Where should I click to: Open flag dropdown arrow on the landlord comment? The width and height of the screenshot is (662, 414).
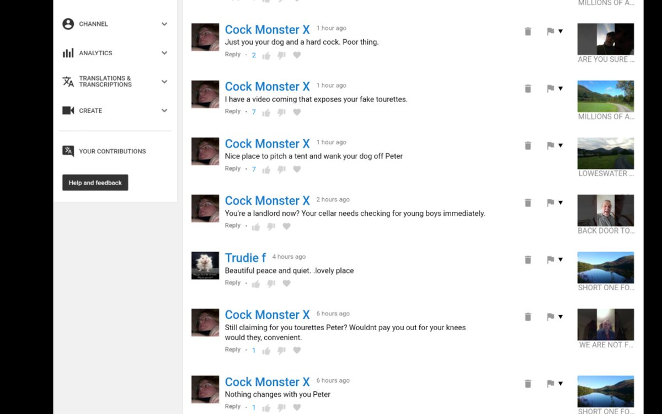point(560,203)
